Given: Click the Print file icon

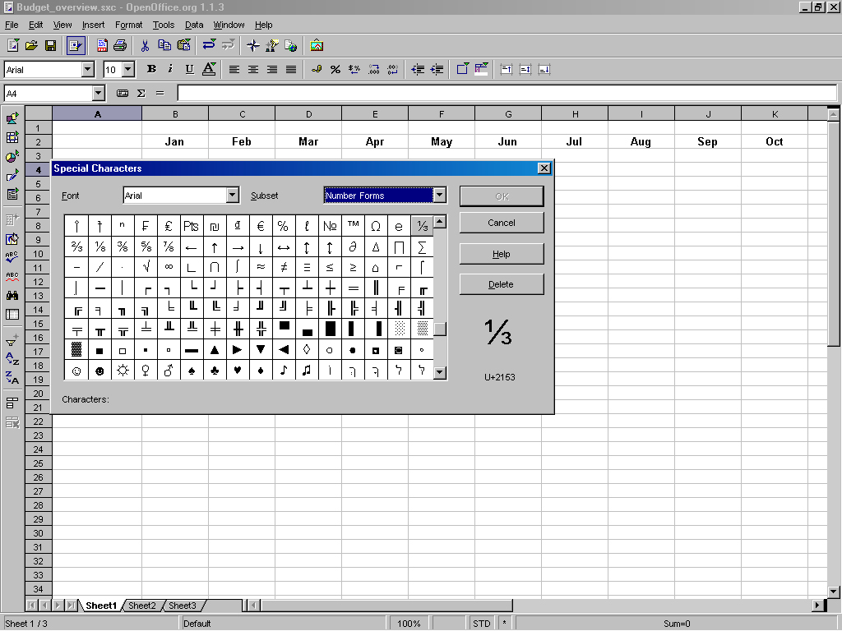Looking at the screenshot, I should (x=120, y=45).
